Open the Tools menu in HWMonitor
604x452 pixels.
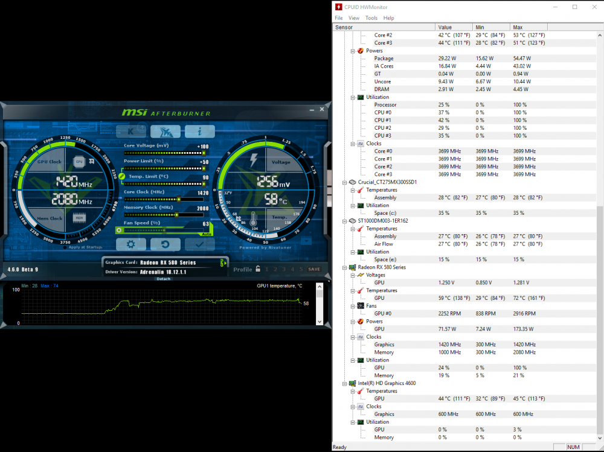[x=371, y=18]
